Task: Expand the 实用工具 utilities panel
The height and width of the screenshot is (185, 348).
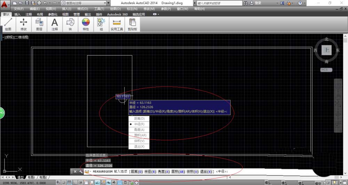Action: (x=117, y=24)
